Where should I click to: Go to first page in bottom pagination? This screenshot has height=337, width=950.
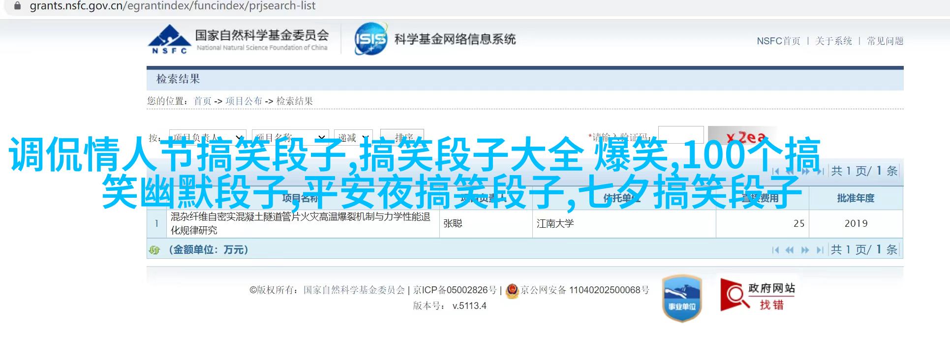click(776, 250)
